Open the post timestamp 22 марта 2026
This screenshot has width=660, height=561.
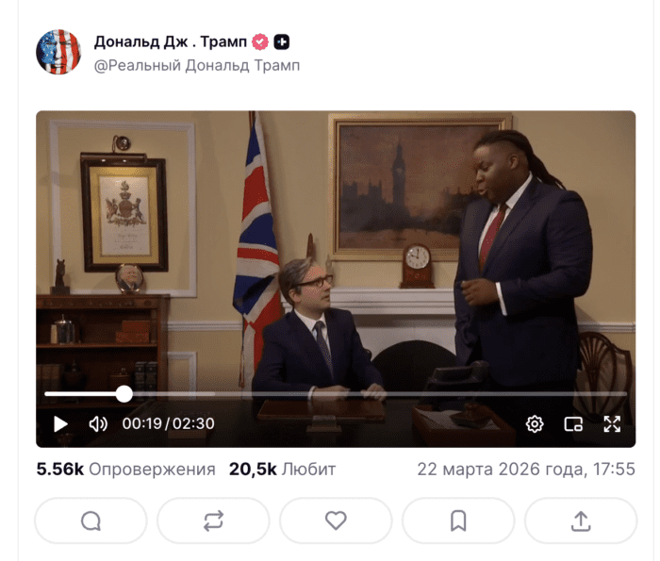click(526, 470)
